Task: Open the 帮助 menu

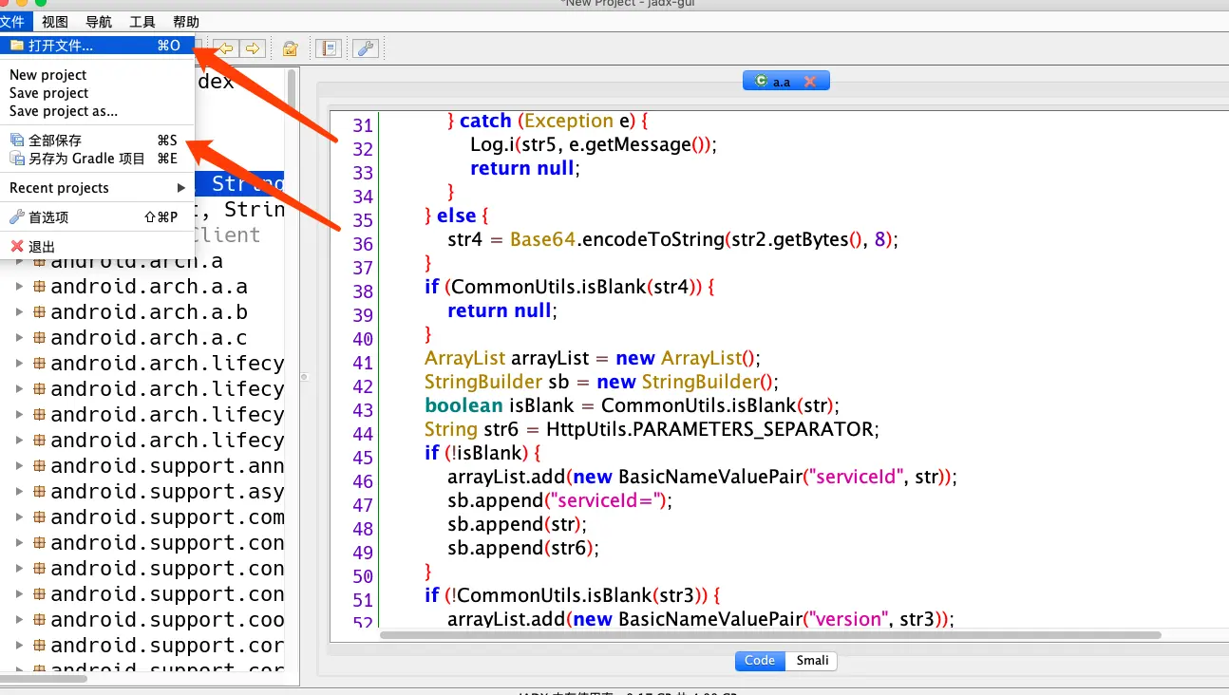Action: tap(186, 22)
